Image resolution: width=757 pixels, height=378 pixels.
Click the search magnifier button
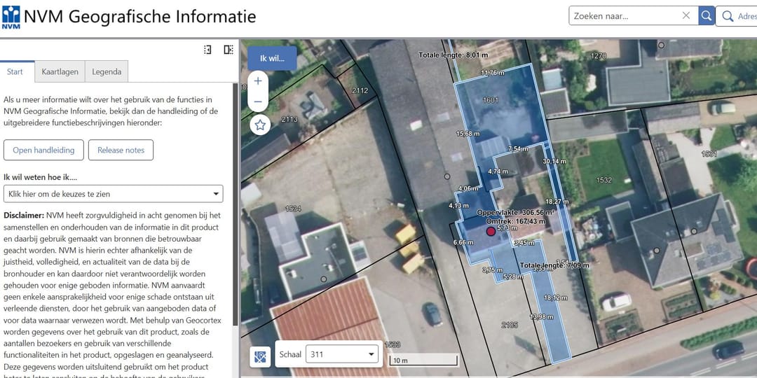point(707,16)
